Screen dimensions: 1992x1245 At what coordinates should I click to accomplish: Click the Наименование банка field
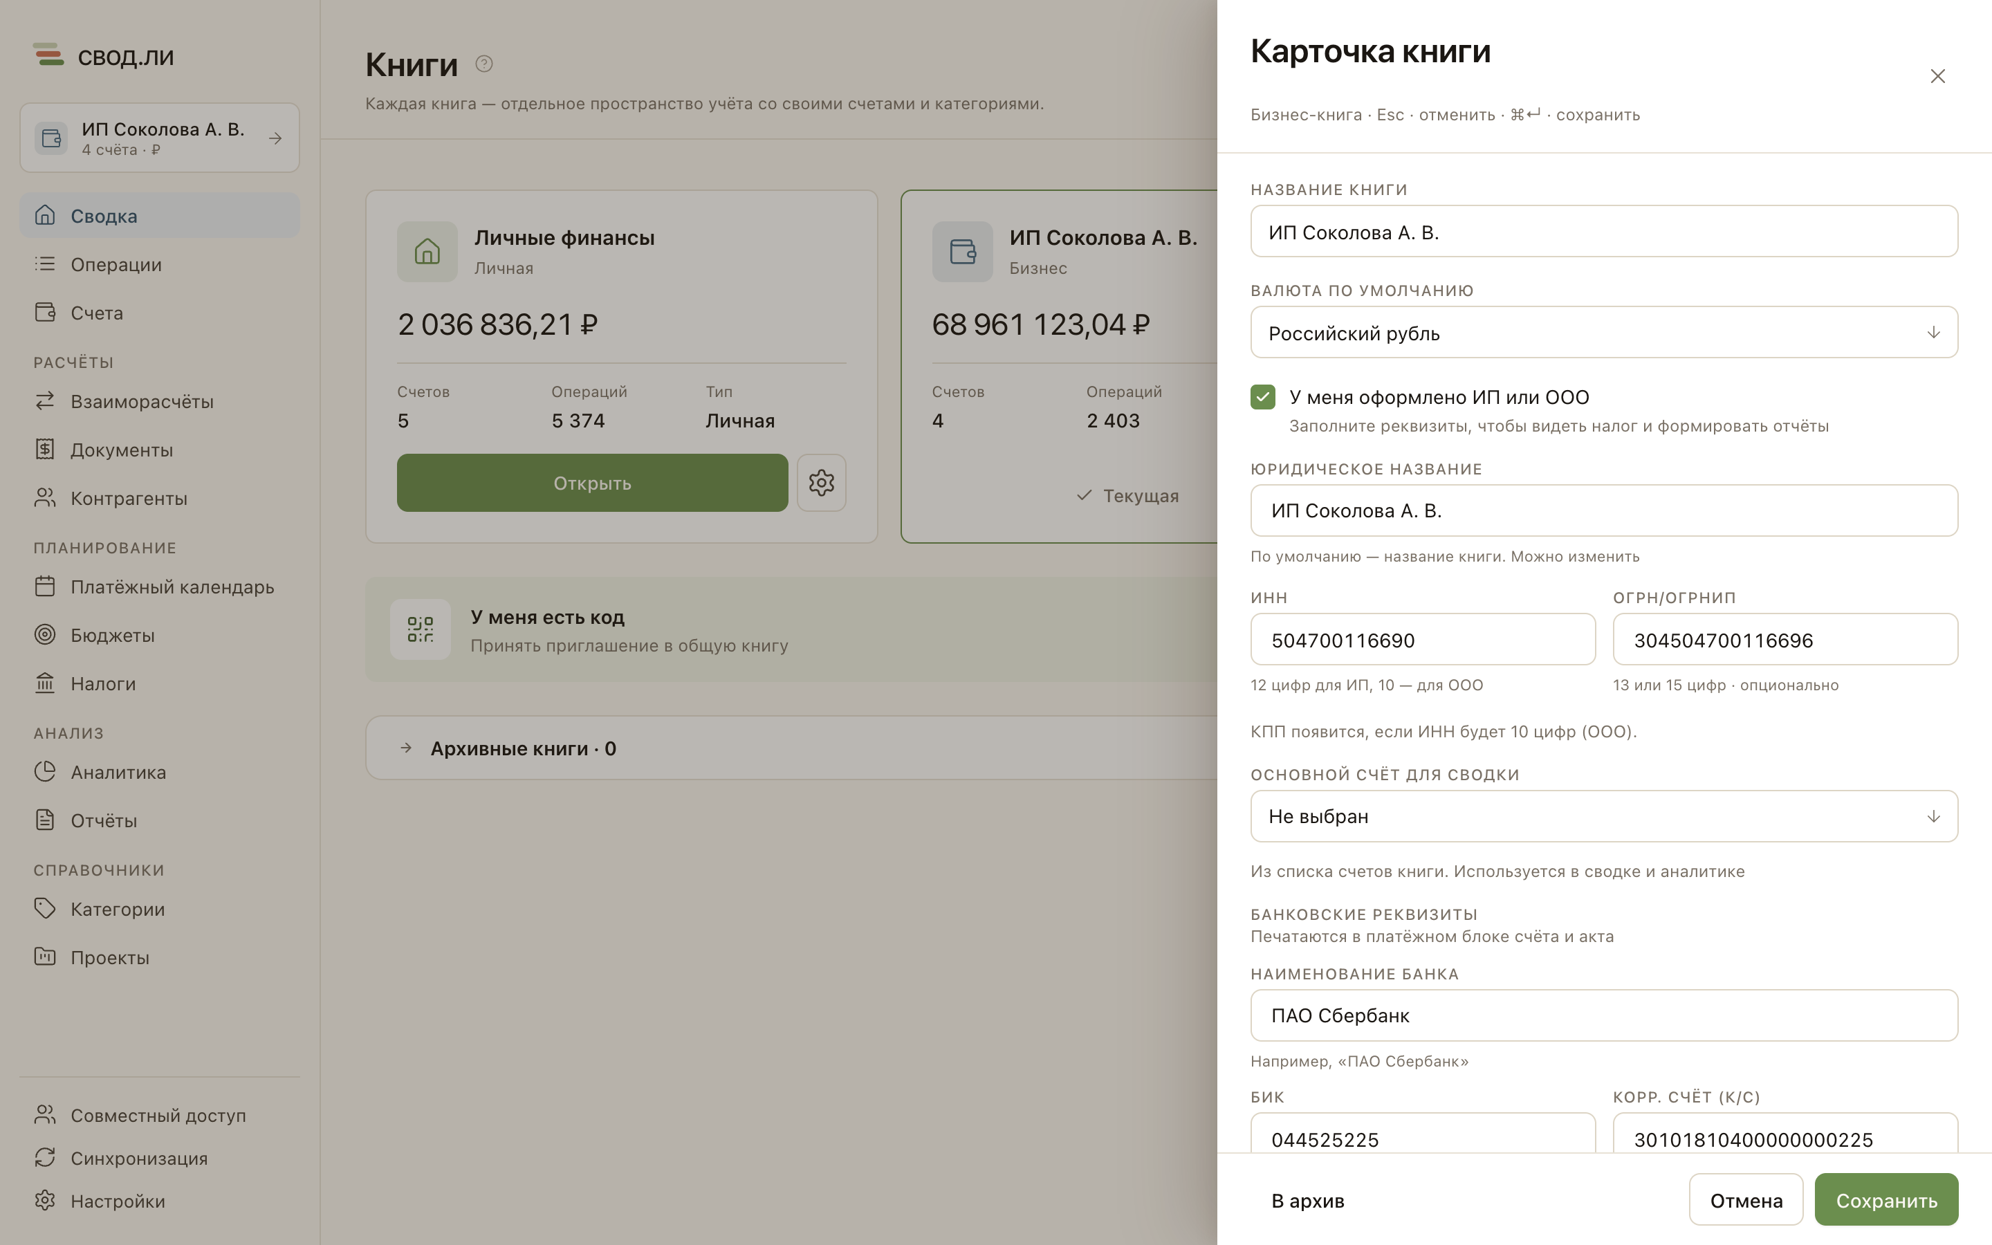tap(1603, 1015)
